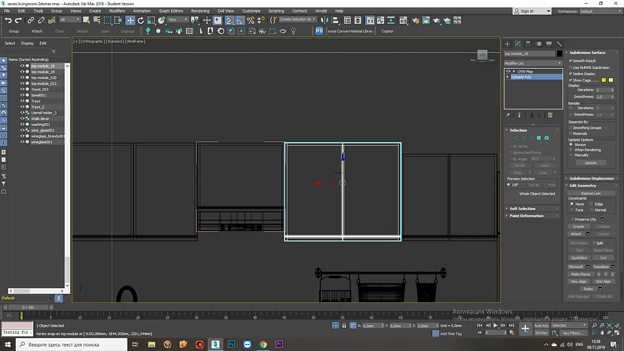Viewport: 624px width, 351px height.
Task: Activate the Bind to Space Warp tool
Action: [x=52, y=20]
